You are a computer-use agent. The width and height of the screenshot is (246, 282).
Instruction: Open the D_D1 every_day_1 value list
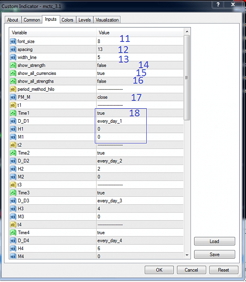point(140,121)
